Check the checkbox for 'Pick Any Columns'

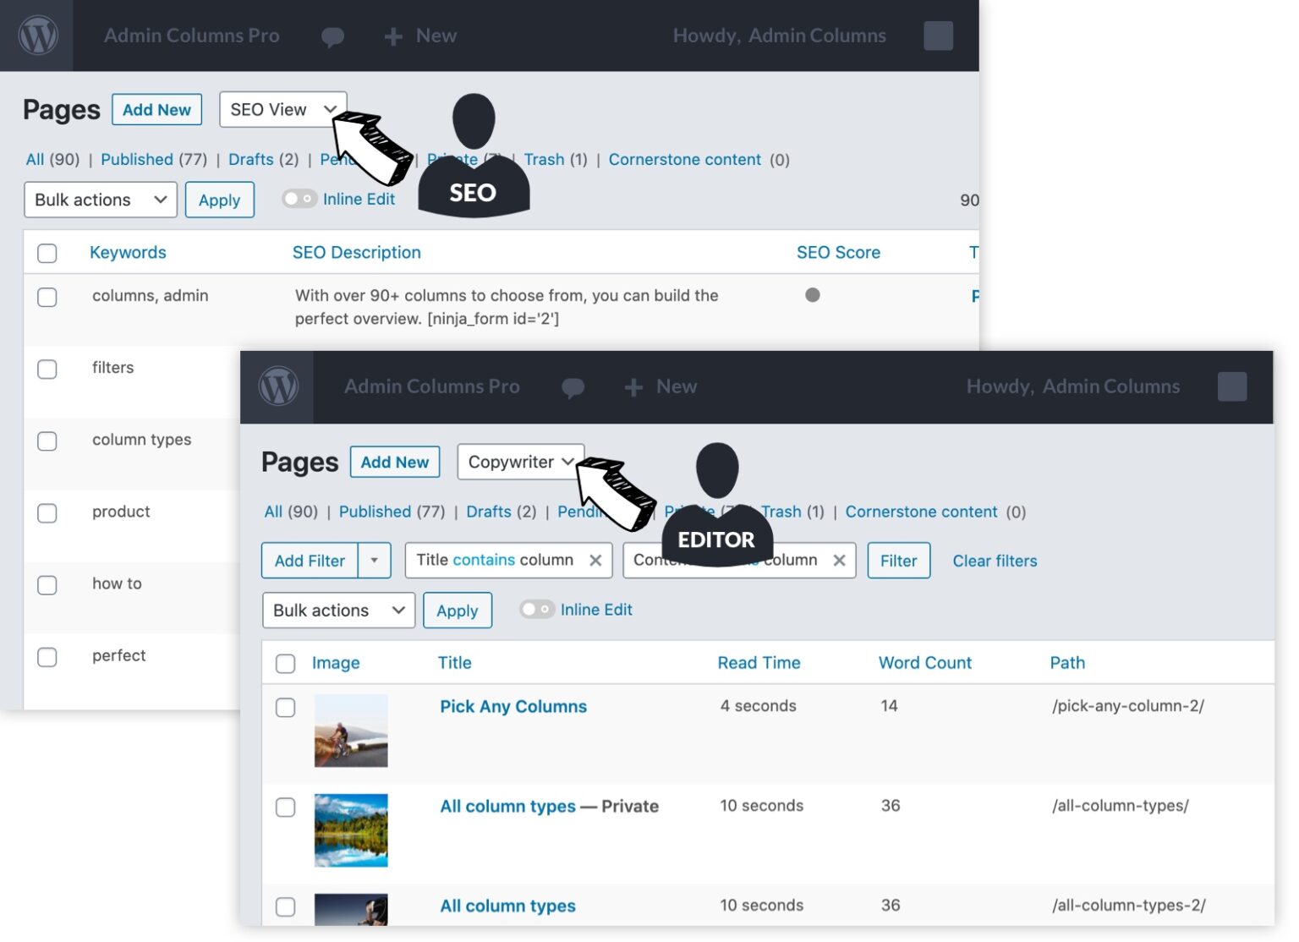click(x=286, y=708)
